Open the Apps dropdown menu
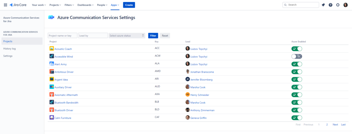Viewport: 352px width, 134px height. pos(115,5)
